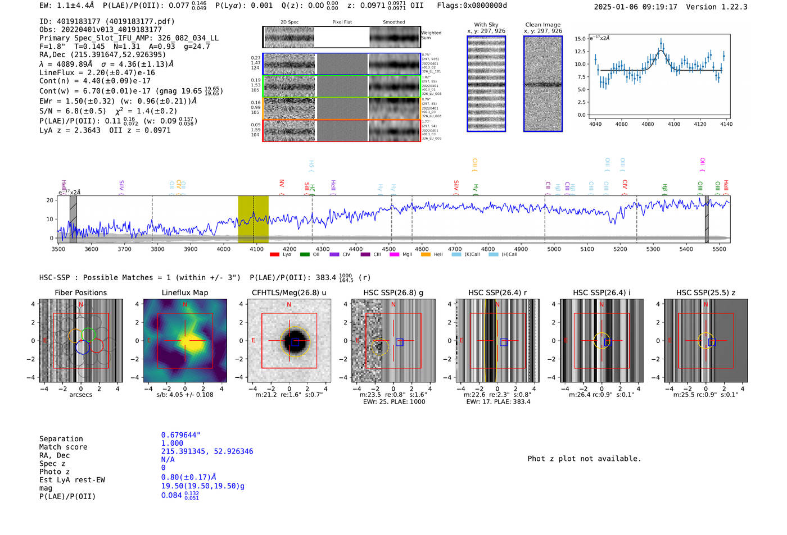787x535 pixels.
Task: Click the s/b: 4.05 +/- 0.108 caption
Action: pos(185,395)
